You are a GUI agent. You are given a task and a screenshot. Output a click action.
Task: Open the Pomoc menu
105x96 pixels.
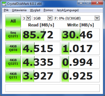click(x=48, y=10)
